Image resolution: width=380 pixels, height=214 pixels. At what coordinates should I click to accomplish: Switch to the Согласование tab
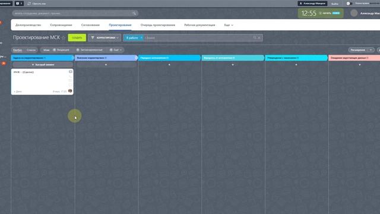click(90, 25)
